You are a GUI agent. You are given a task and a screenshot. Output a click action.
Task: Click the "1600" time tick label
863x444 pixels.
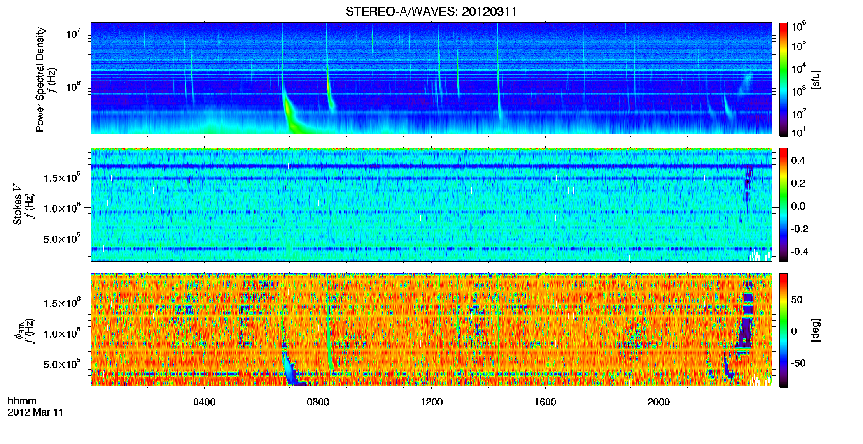tap(545, 402)
